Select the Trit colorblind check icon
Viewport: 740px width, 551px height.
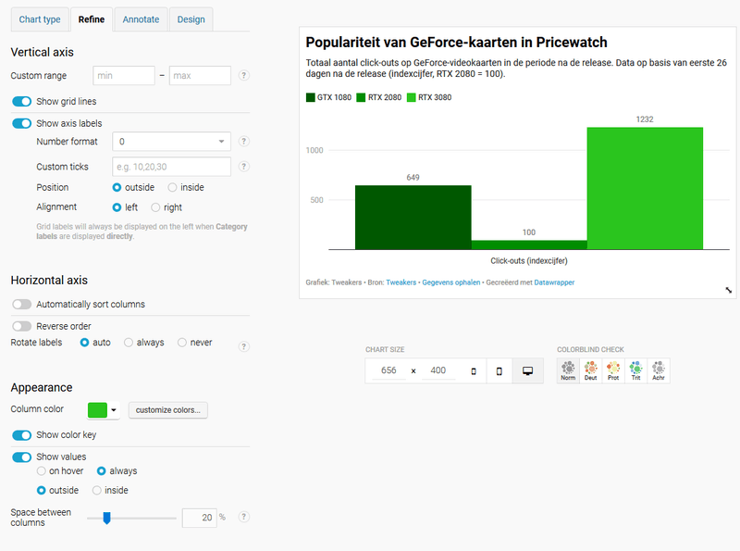(636, 370)
